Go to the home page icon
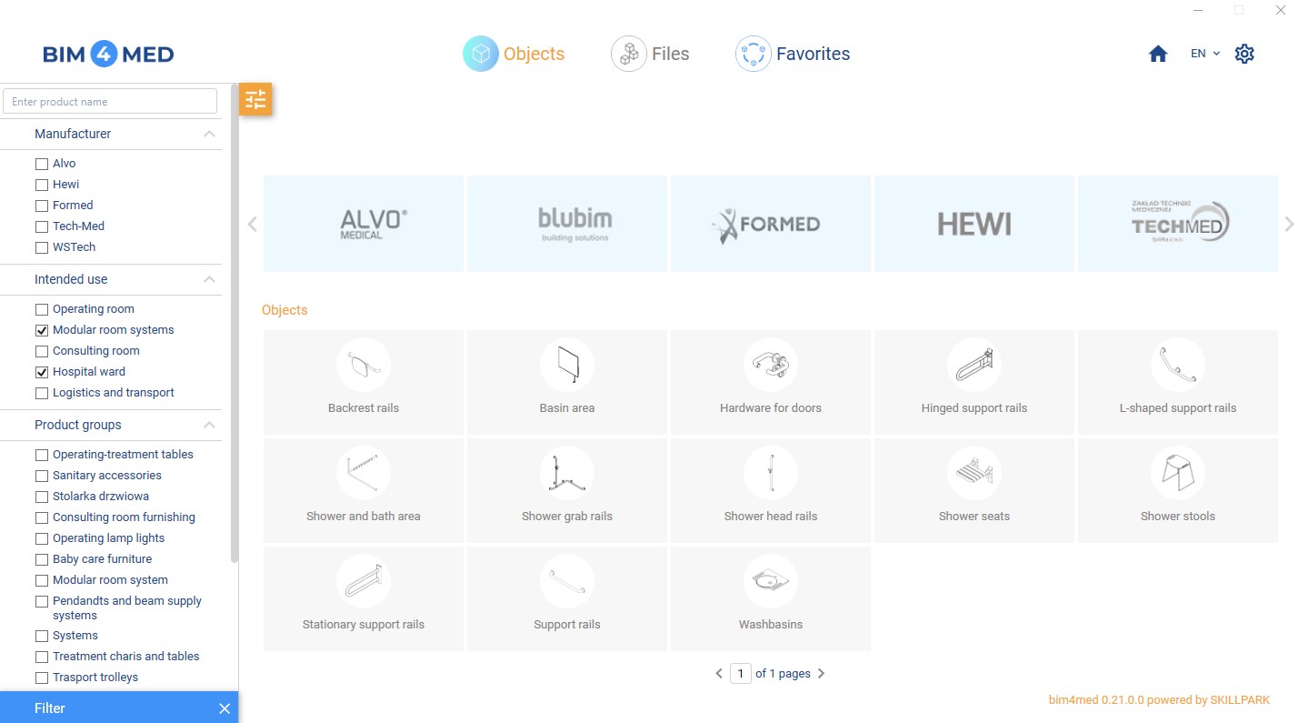 (x=1158, y=54)
